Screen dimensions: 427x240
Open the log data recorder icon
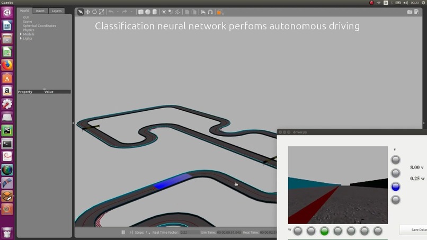pos(416,12)
